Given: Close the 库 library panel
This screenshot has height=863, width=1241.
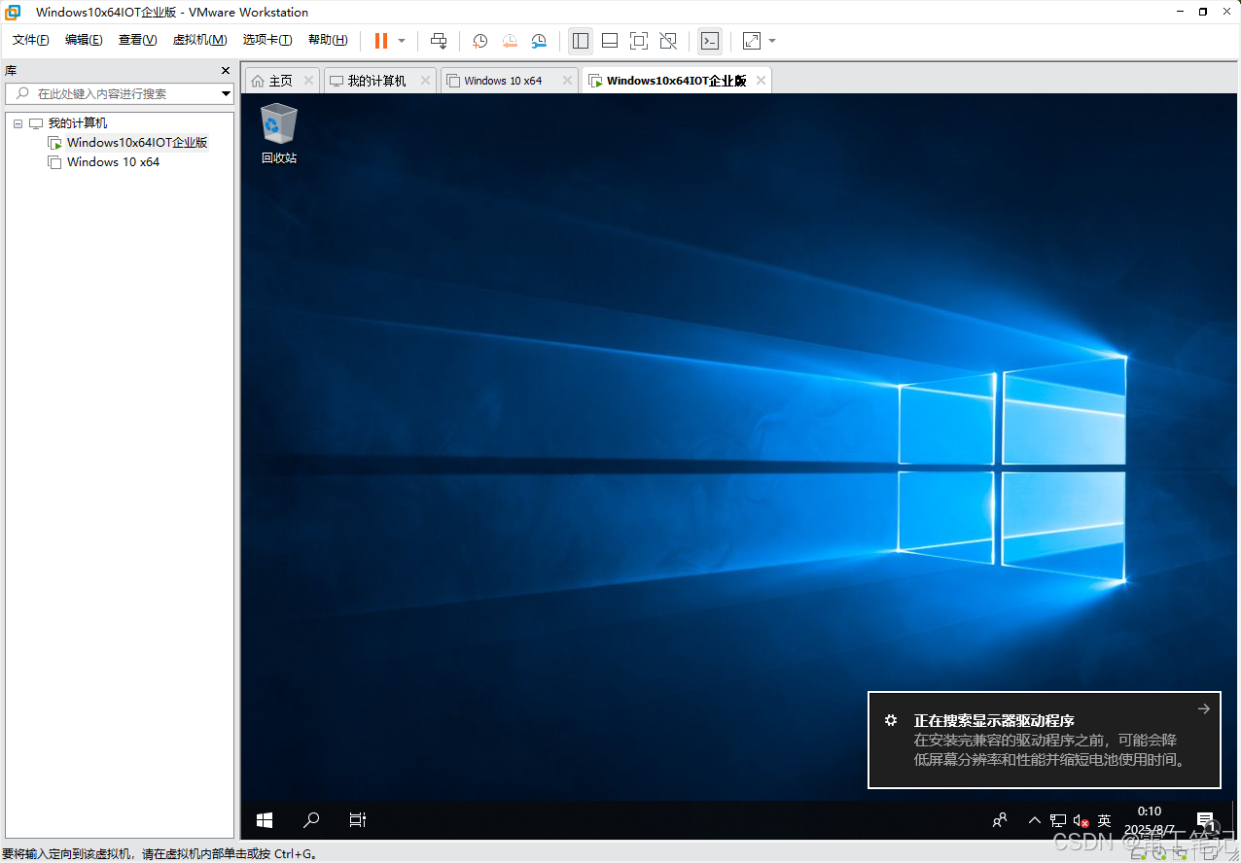Looking at the screenshot, I should click(226, 71).
